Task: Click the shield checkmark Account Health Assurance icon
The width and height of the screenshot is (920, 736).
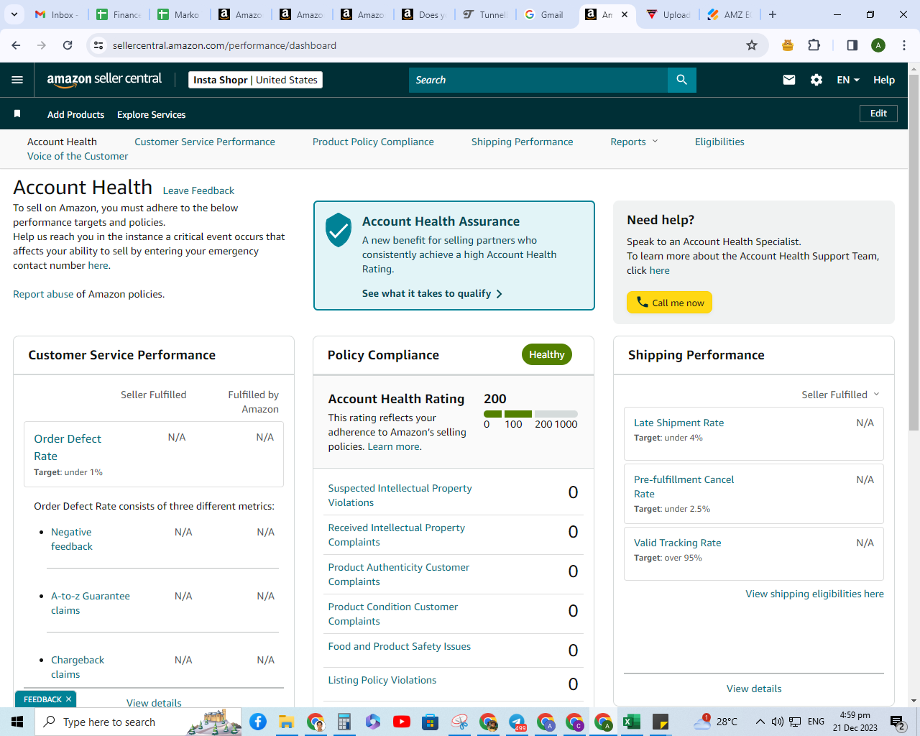Action: pyautogui.click(x=339, y=230)
